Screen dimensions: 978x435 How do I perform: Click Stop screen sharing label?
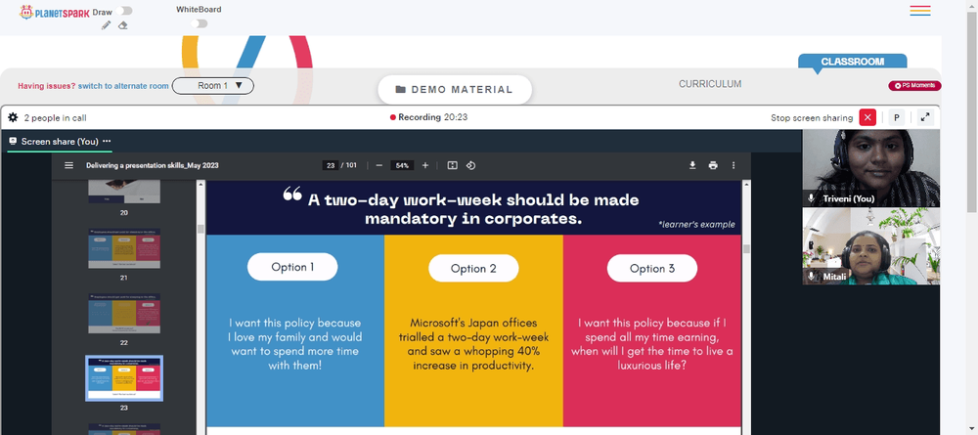tap(812, 117)
